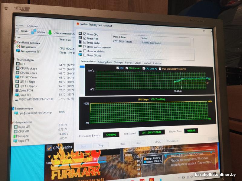Open the CPUID panel button

point(158,142)
